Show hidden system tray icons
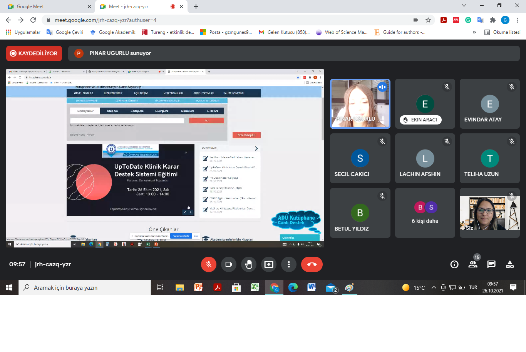The height and width of the screenshot is (352, 526). [x=434, y=287]
